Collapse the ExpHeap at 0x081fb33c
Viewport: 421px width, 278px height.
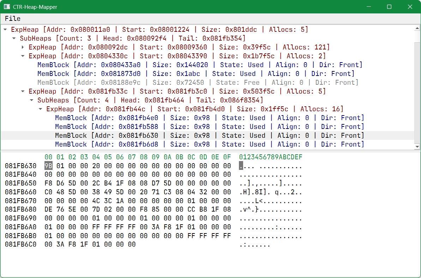pos(23,91)
